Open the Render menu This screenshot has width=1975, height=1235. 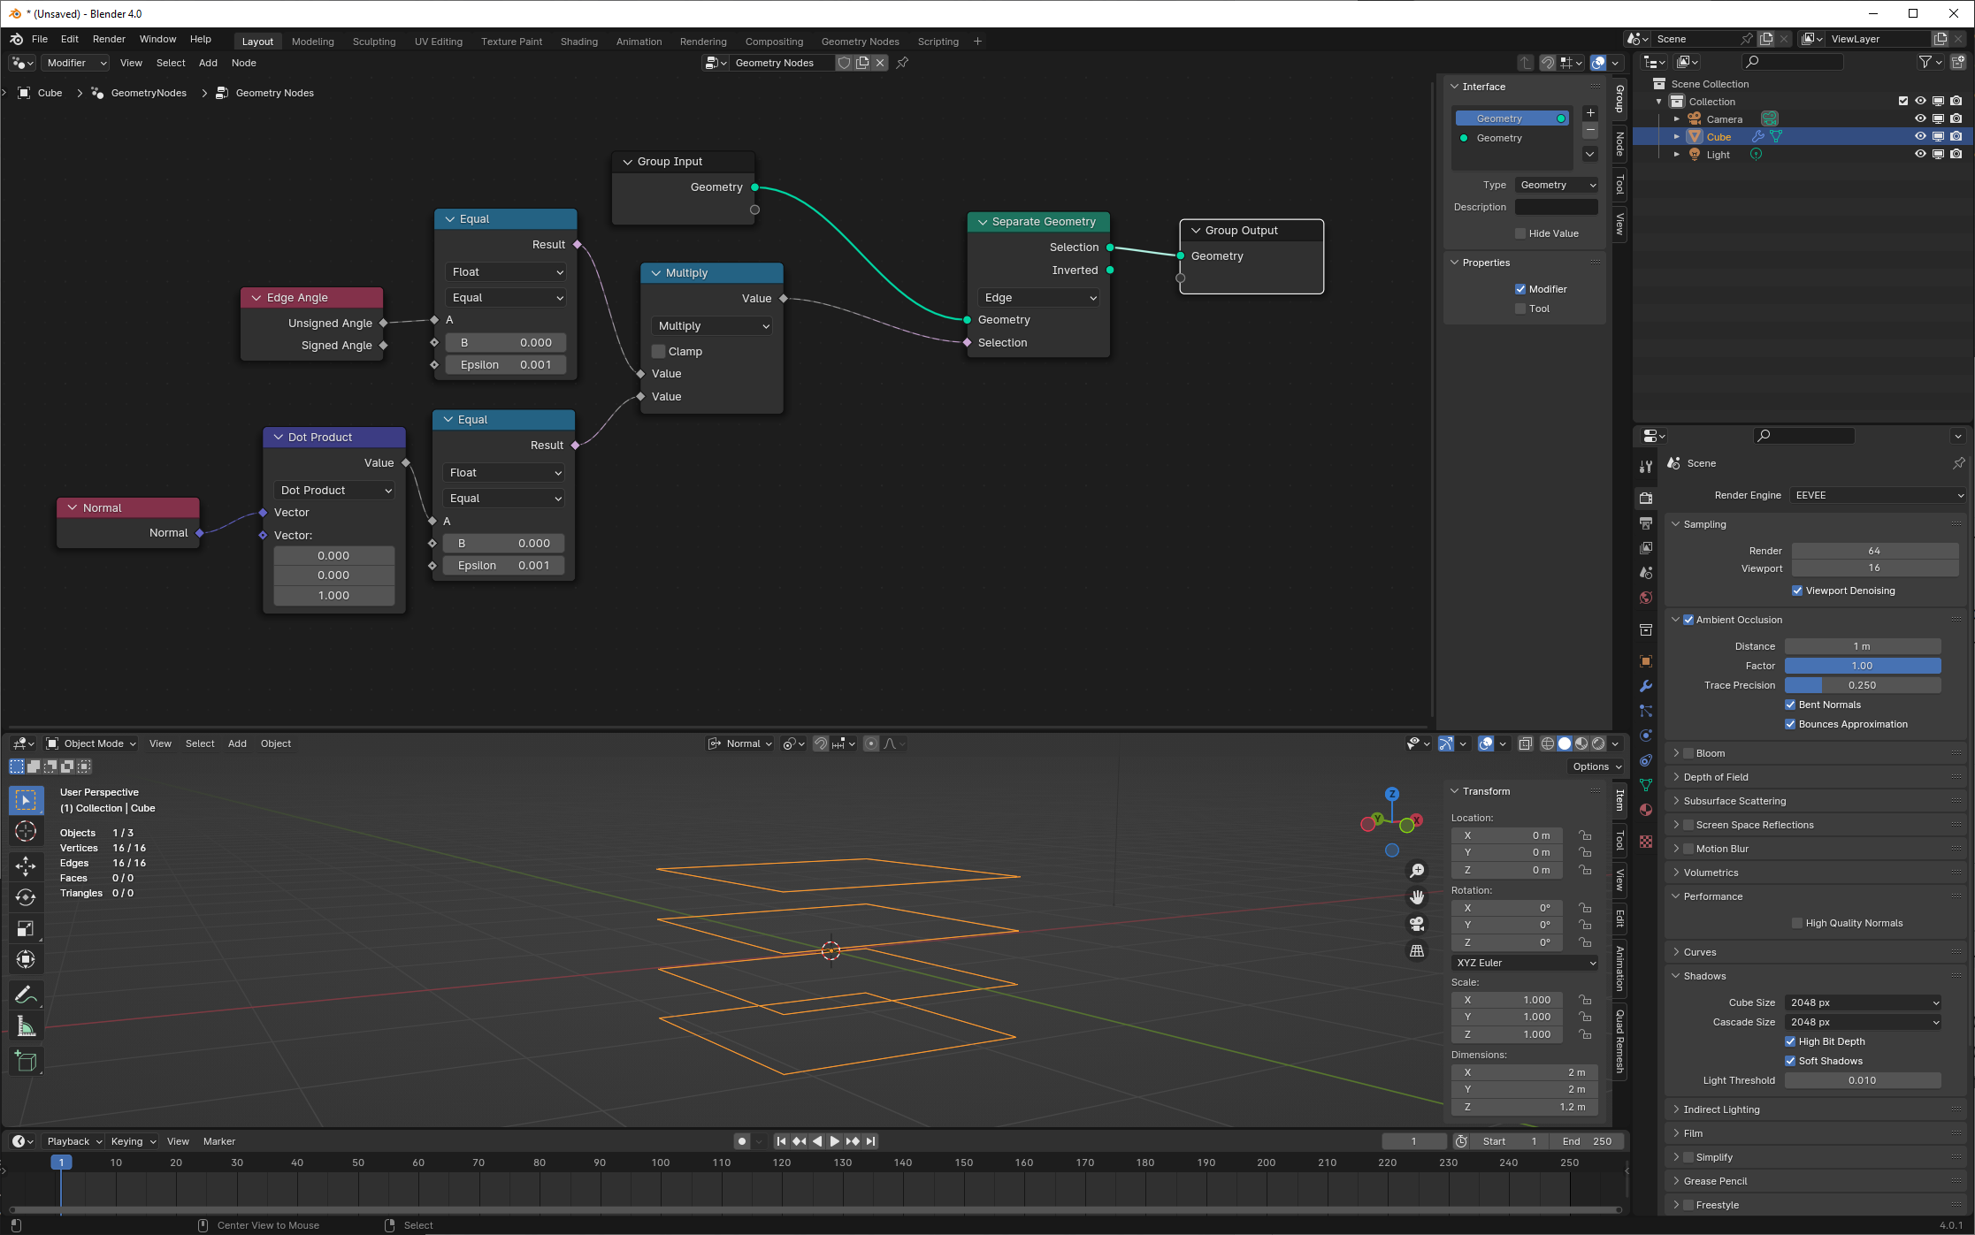coord(109,39)
